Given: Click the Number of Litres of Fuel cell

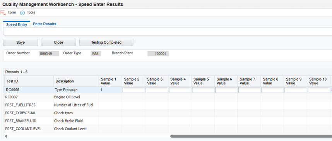Looking at the screenshot, I should click(76, 105).
